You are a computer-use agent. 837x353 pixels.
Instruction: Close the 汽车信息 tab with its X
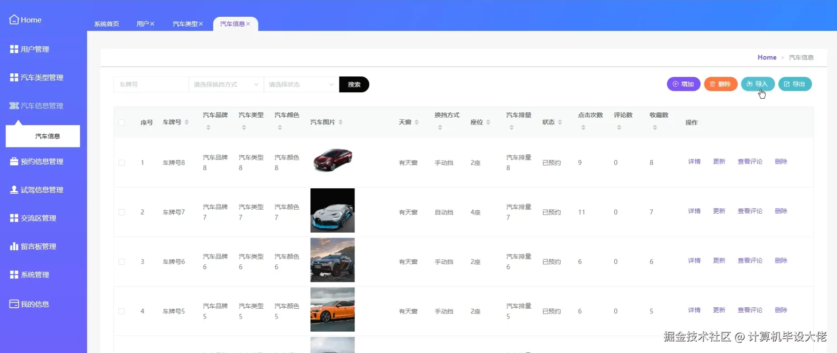pyautogui.click(x=248, y=24)
